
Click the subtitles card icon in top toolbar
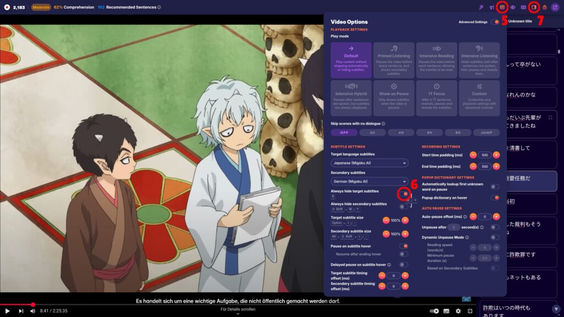pyautogui.click(x=523, y=7)
